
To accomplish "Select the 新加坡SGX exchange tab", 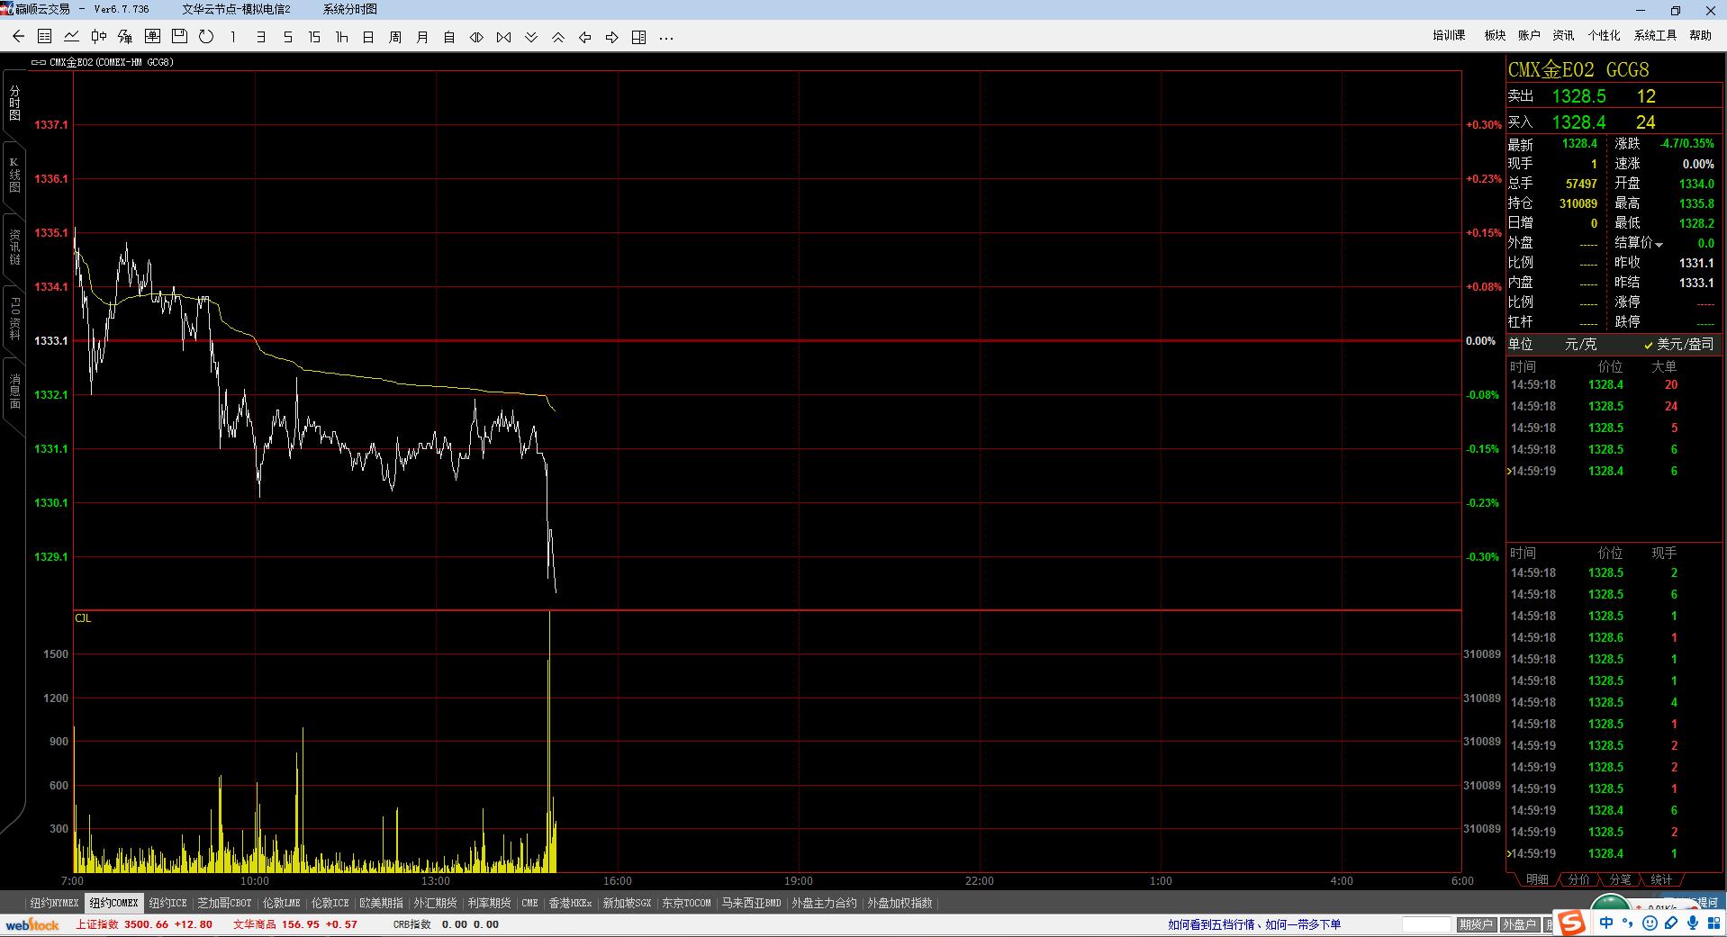I will 627,903.
